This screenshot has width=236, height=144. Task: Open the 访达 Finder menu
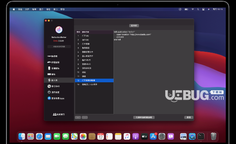[x=20, y=9]
